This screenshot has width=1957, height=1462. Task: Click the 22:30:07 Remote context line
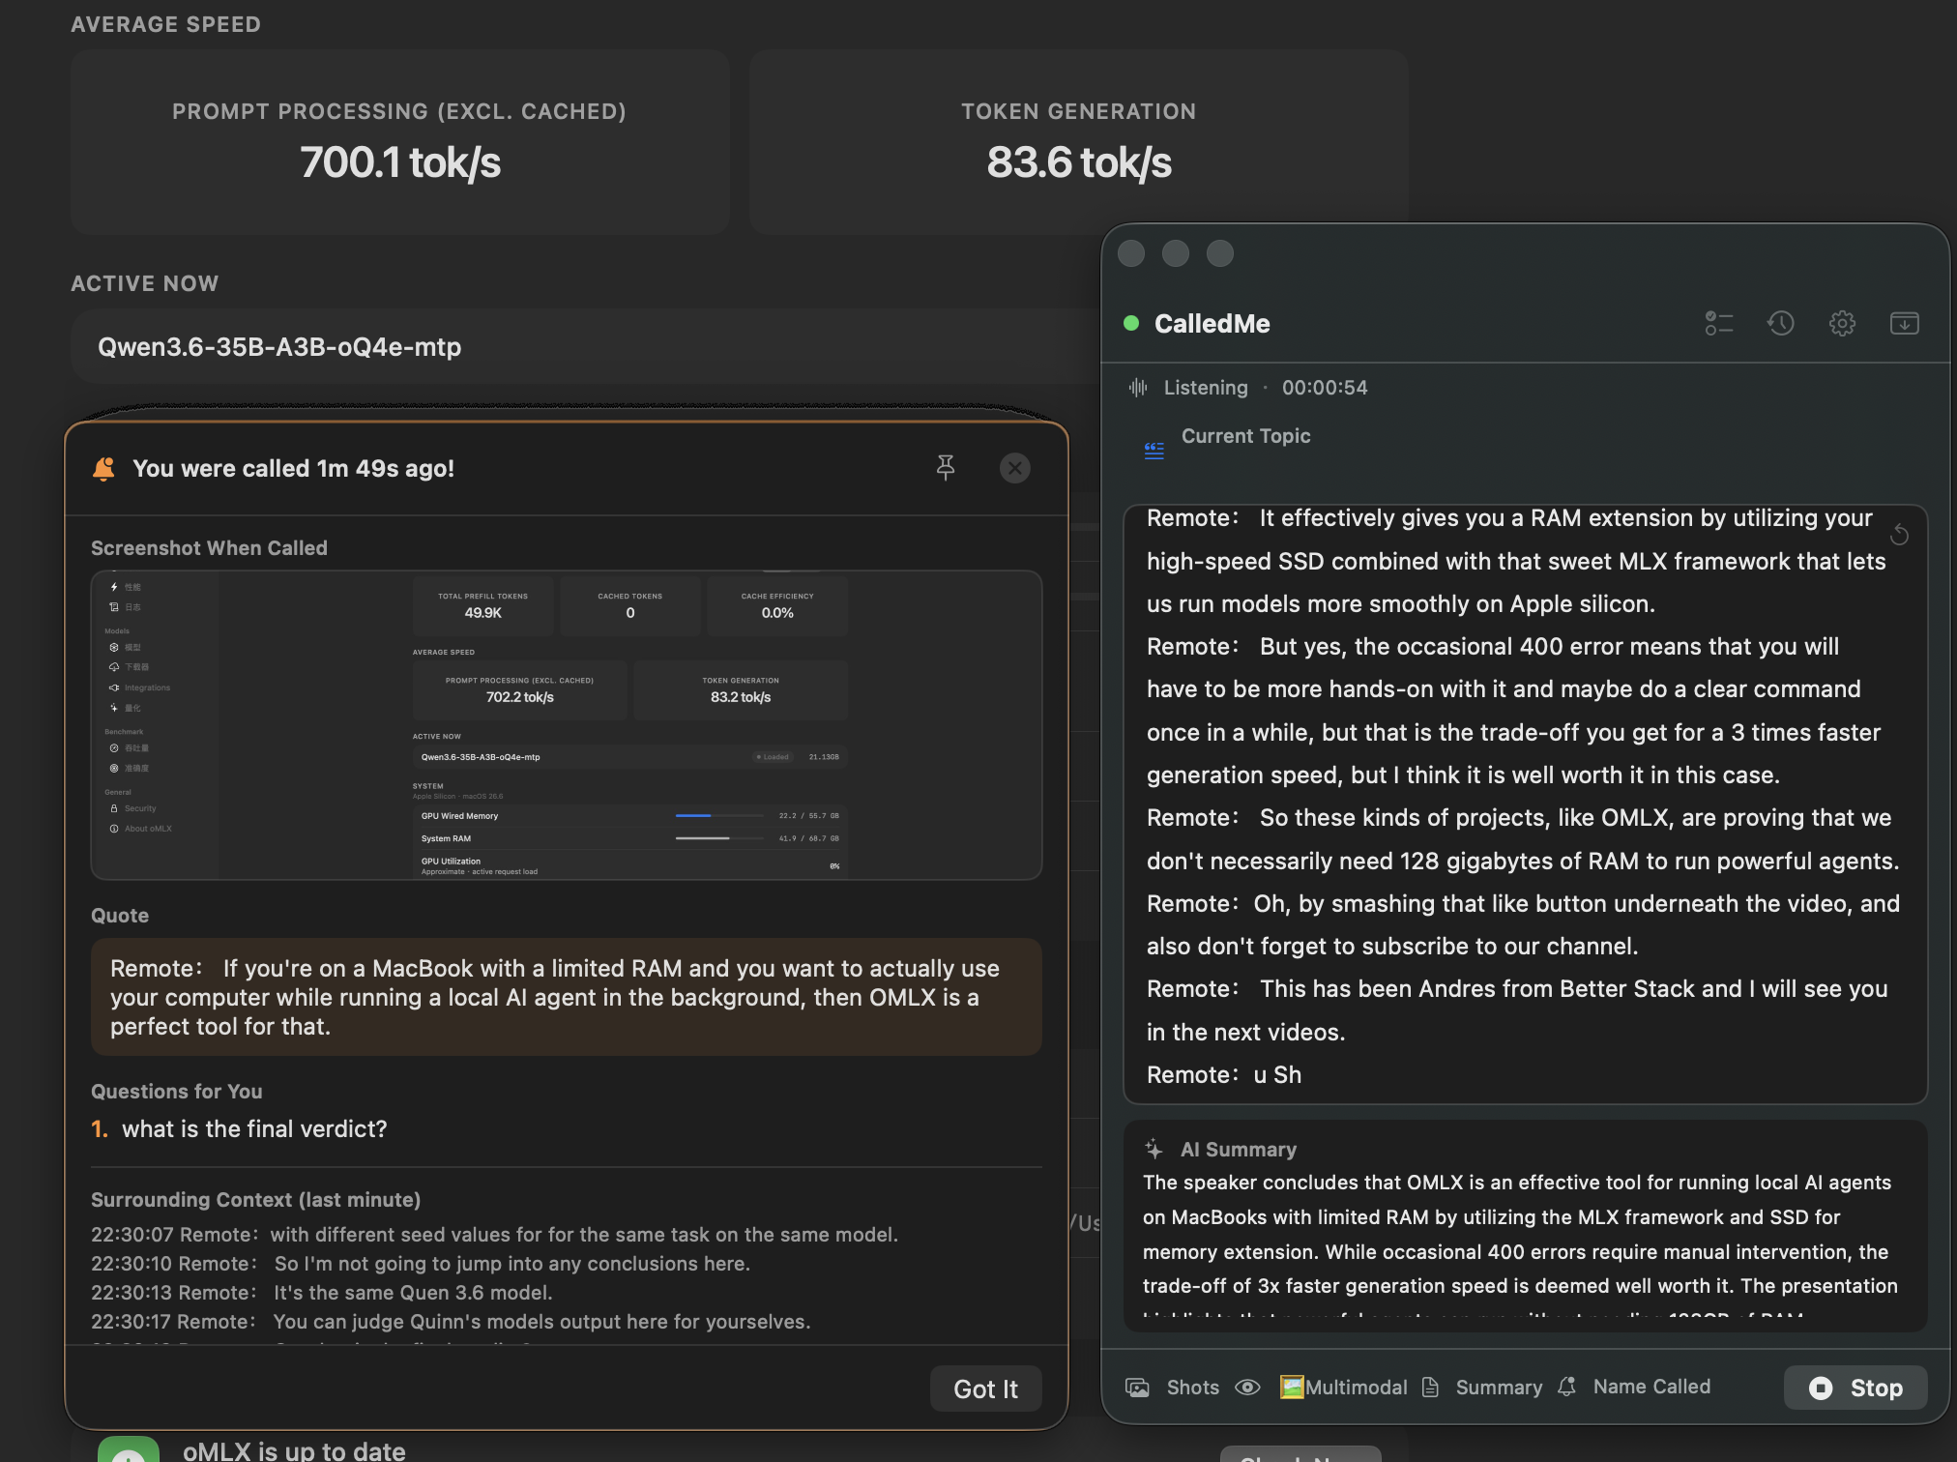pyautogui.click(x=494, y=1235)
